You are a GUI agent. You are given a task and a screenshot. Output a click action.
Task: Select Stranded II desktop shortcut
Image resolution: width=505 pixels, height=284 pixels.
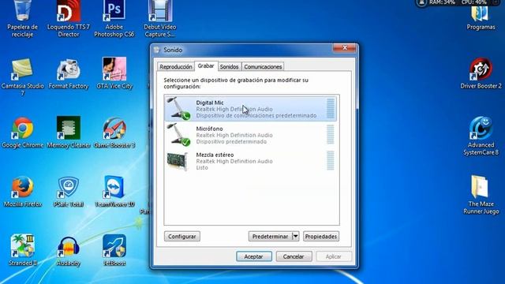click(x=23, y=250)
